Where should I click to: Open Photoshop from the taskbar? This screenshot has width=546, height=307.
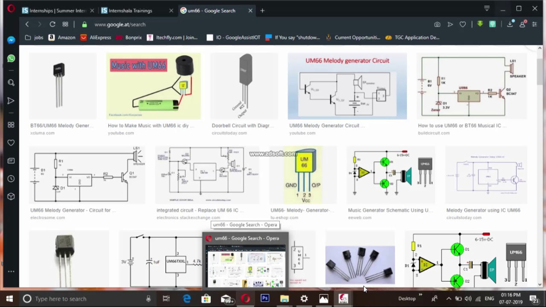(265, 298)
